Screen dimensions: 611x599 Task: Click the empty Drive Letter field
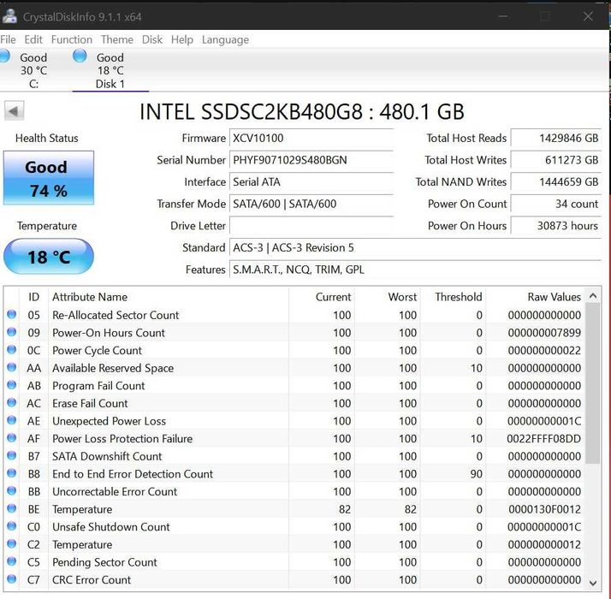click(311, 226)
